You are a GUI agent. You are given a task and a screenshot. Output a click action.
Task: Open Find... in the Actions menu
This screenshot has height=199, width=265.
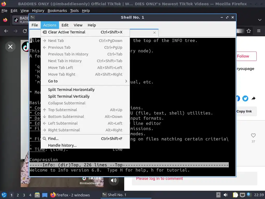tap(85, 139)
